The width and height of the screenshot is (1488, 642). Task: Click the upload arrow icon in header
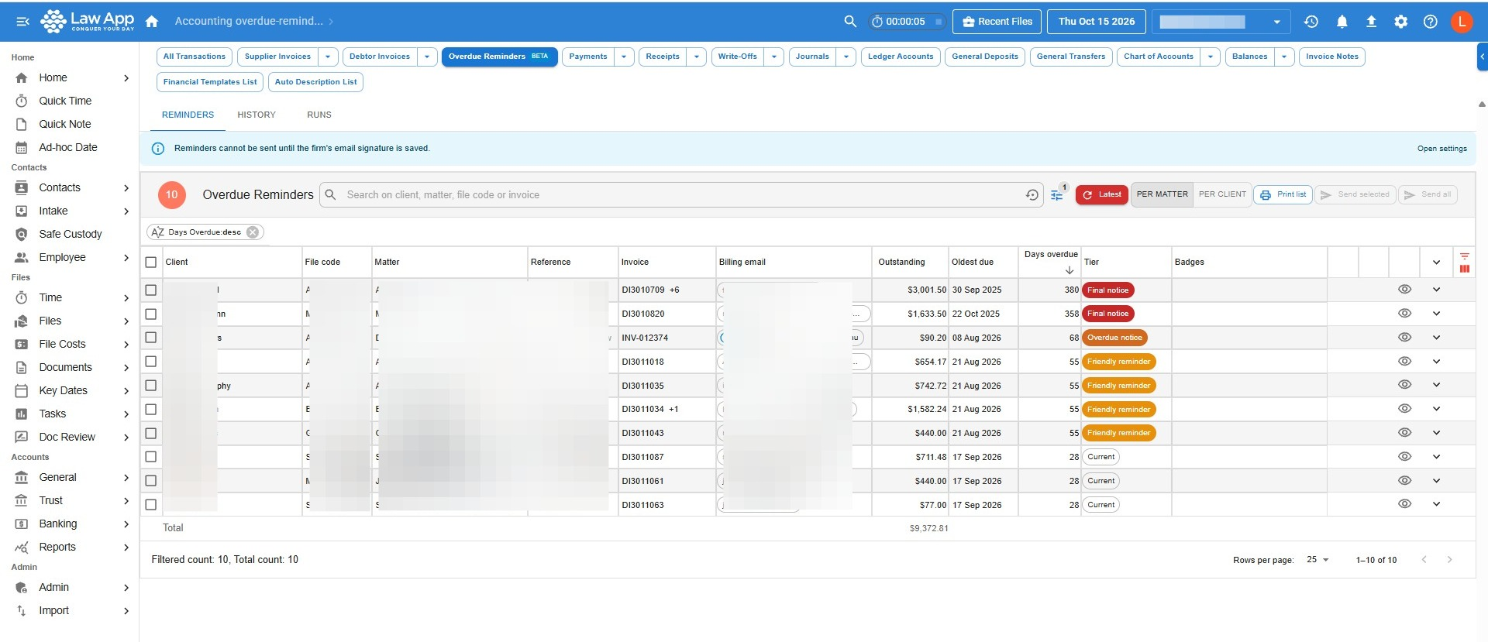(1371, 22)
